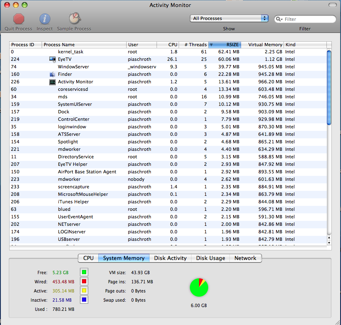Select the EyeTV app icon in list
Screen dimensions: 341x325
click(x=52, y=59)
